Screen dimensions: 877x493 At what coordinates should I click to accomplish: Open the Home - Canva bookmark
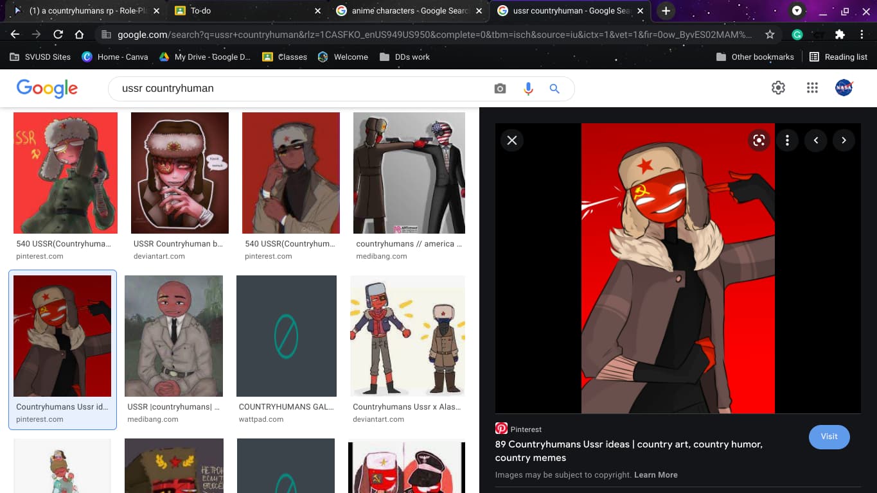pyautogui.click(x=115, y=56)
